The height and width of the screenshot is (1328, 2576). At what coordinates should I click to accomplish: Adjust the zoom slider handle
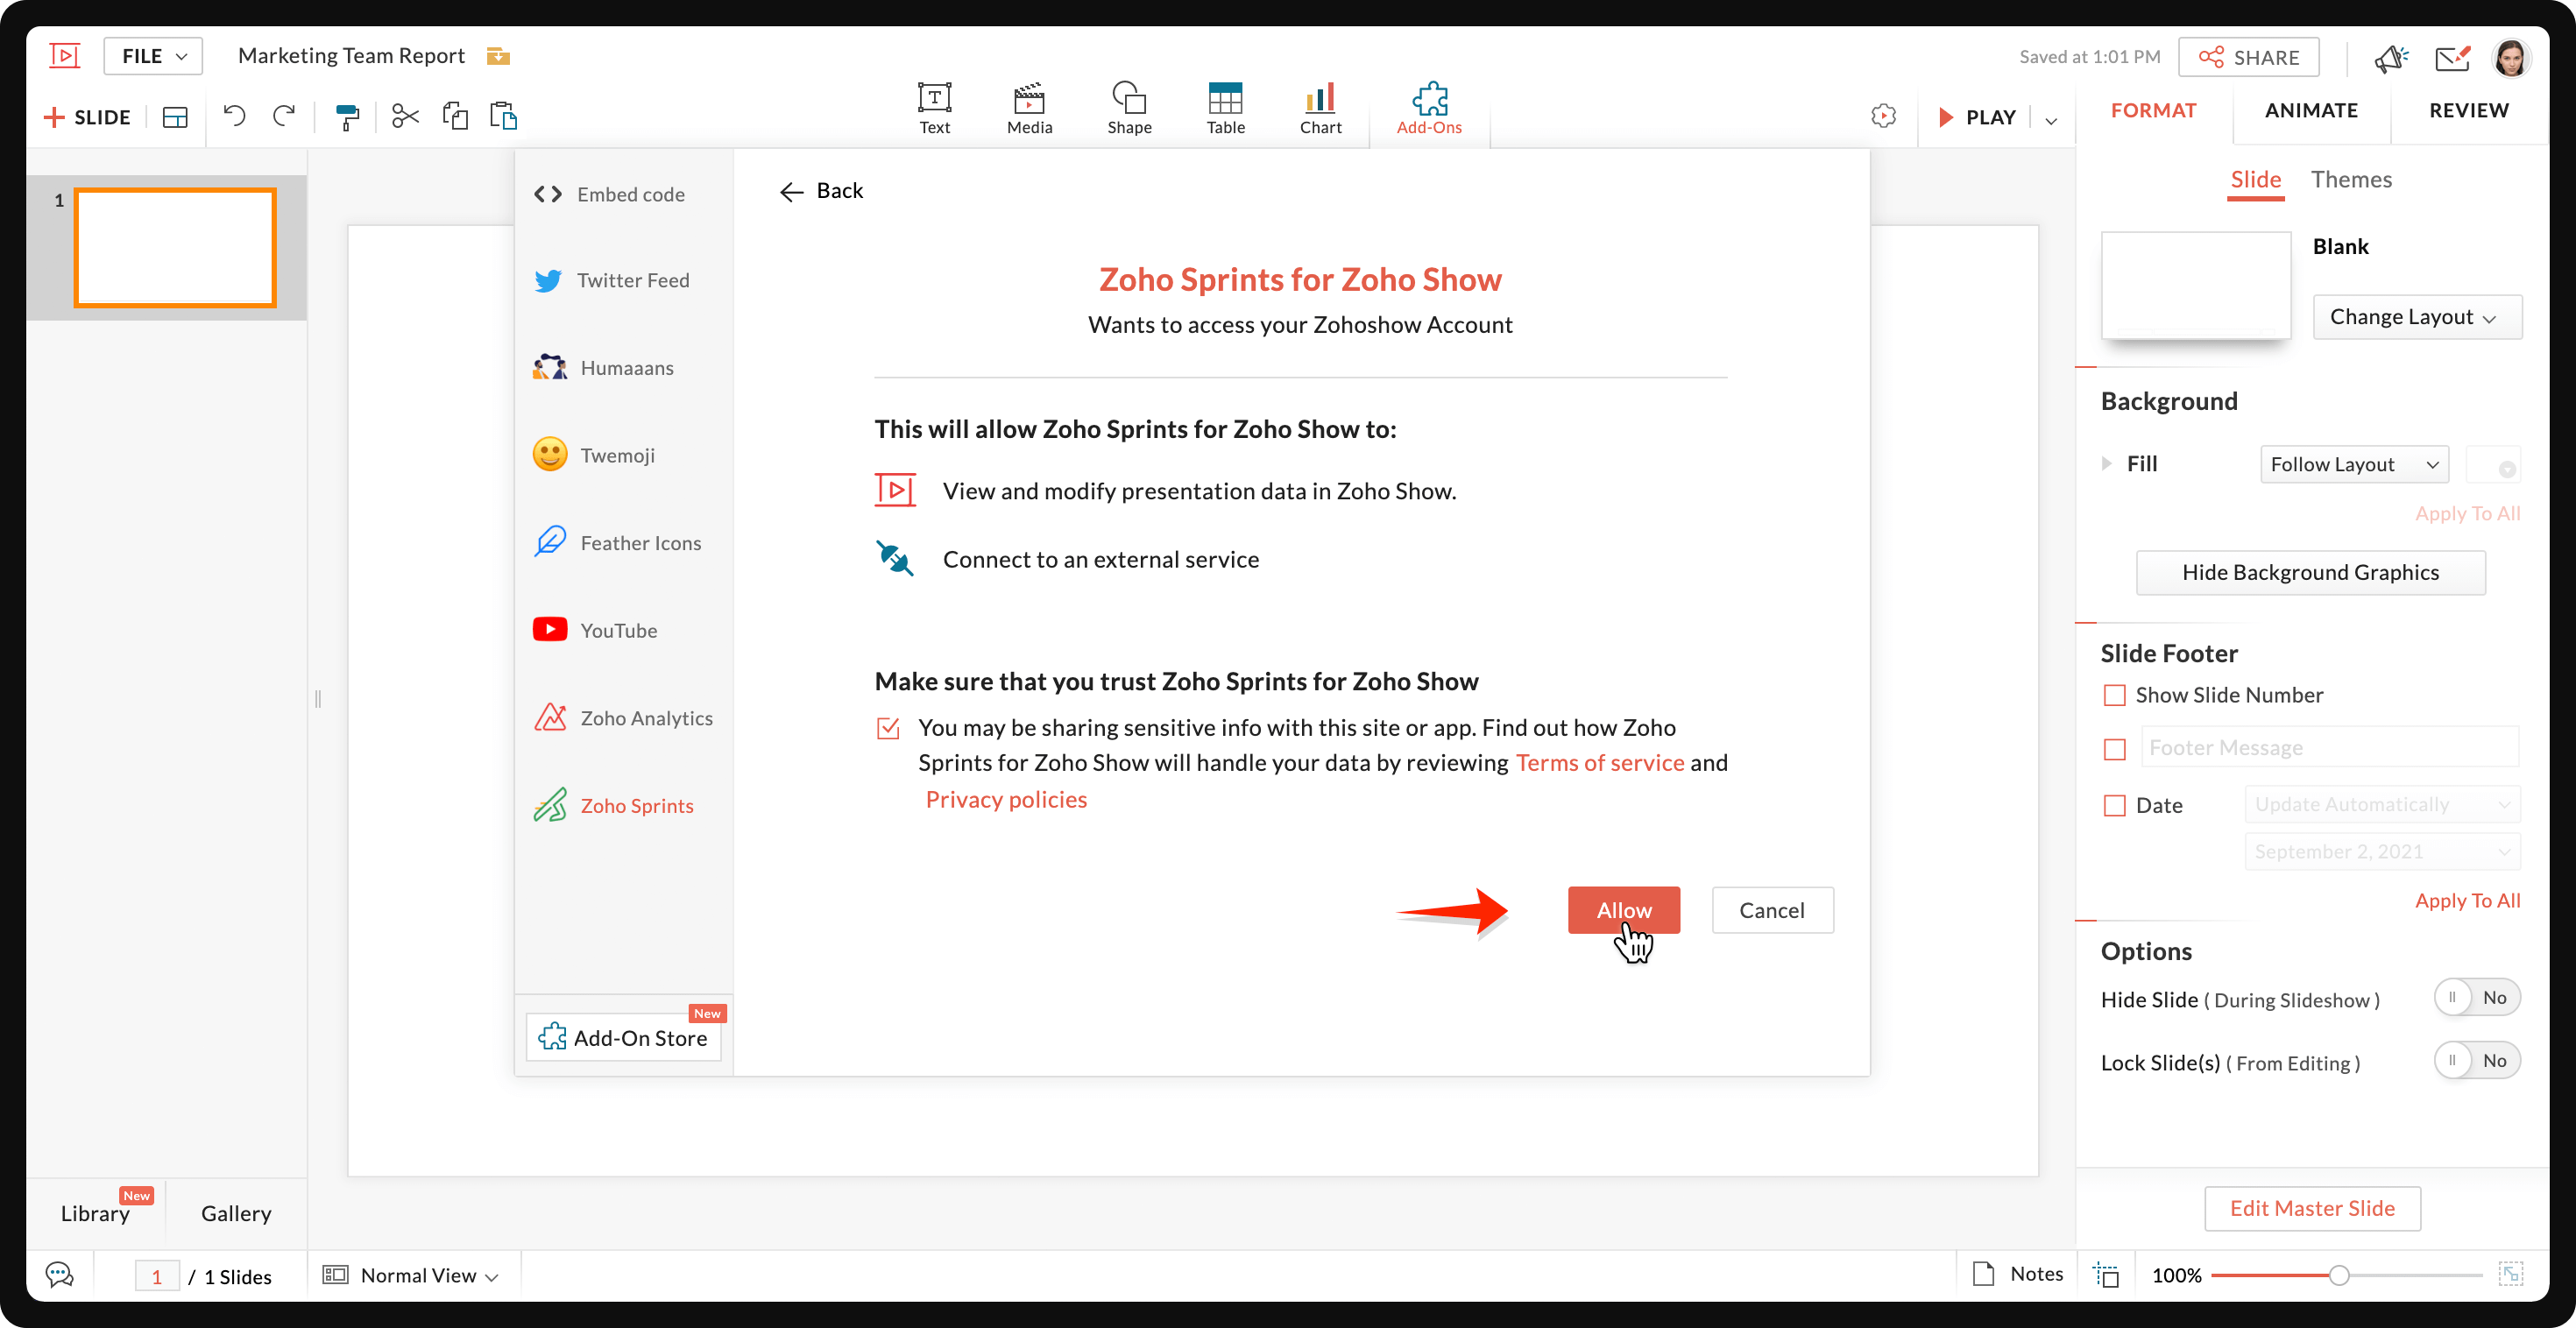pyautogui.click(x=2338, y=1275)
